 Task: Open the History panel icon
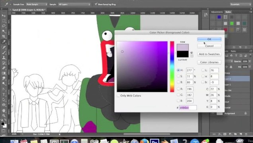pyautogui.click(x=206, y=15)
